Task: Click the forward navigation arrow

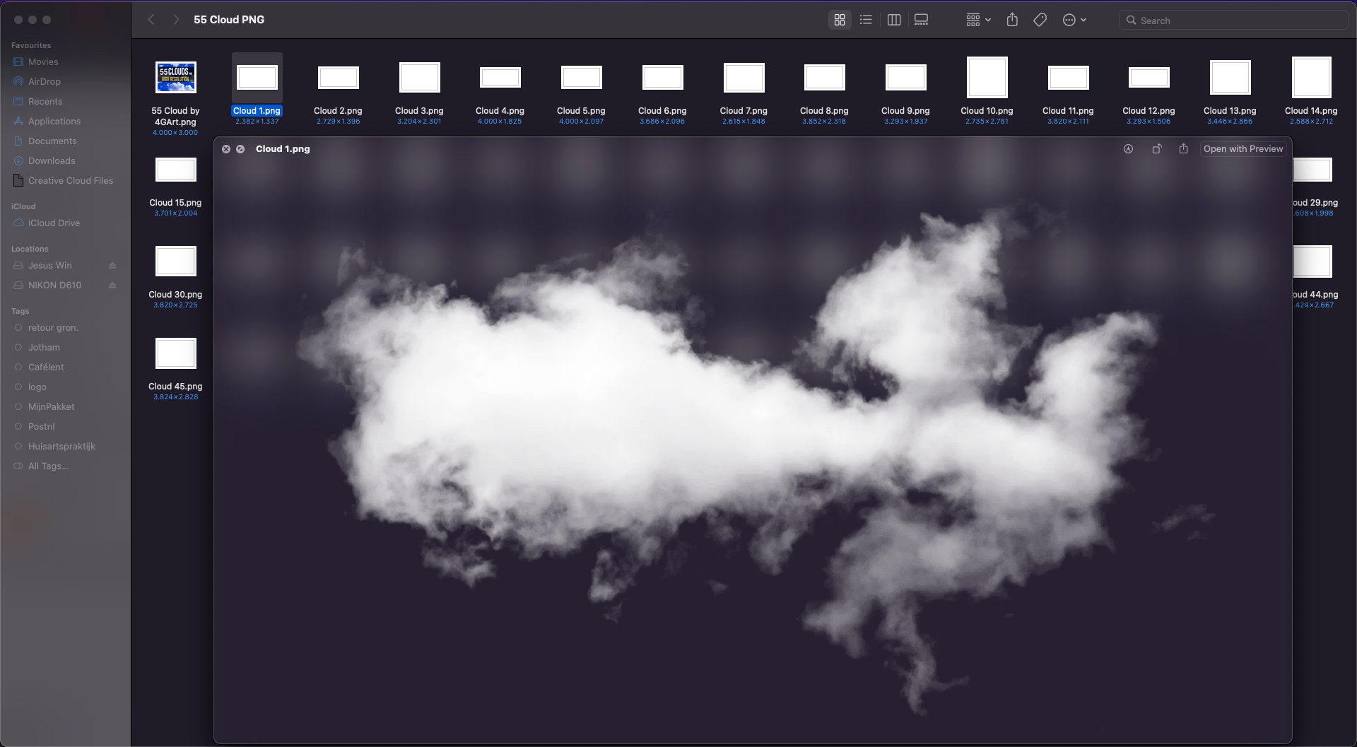Action: pyautogui.click(x=175, y=19)
